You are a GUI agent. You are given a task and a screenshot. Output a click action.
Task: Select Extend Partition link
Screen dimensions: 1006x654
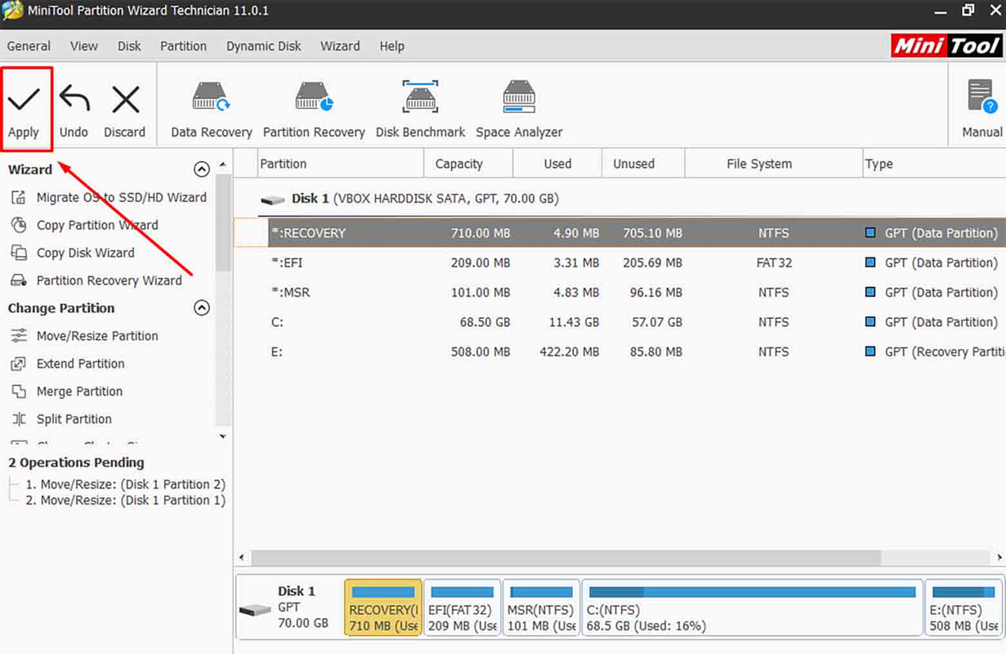coord(80,364)
